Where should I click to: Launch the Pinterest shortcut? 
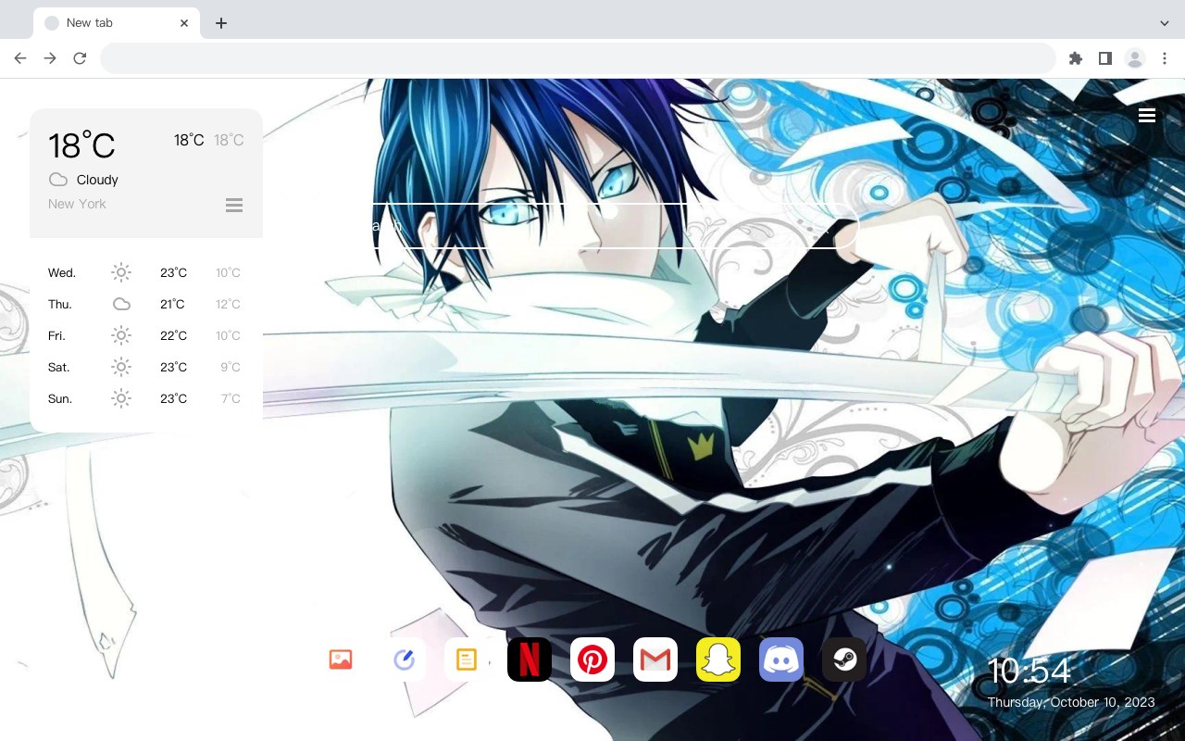[x=592, y=659]
